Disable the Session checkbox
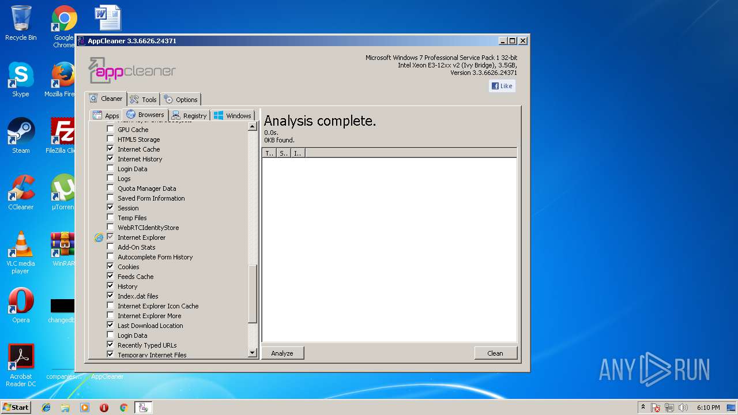The width and height of the screenshot is (738, 415). pos(110,208)
